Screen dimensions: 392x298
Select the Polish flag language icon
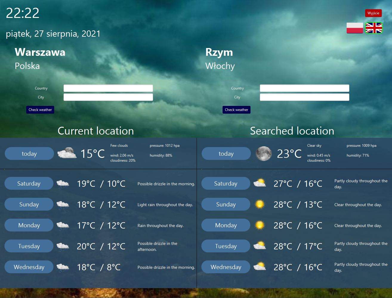355,28
